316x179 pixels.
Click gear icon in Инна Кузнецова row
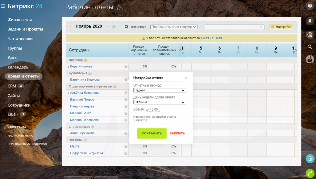tap(126, 107)
